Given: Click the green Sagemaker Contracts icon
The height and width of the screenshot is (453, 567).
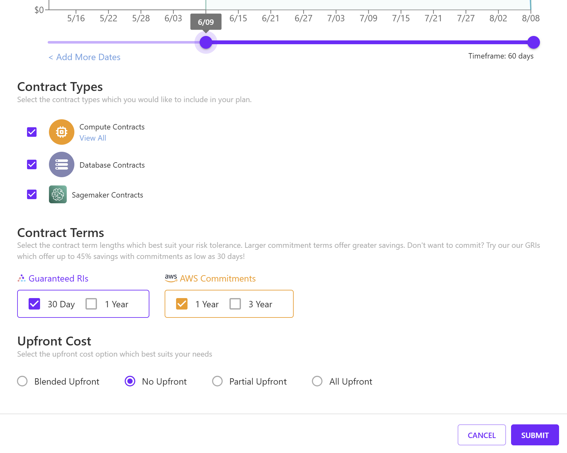Looking at the screenshot, I should 58,194.
